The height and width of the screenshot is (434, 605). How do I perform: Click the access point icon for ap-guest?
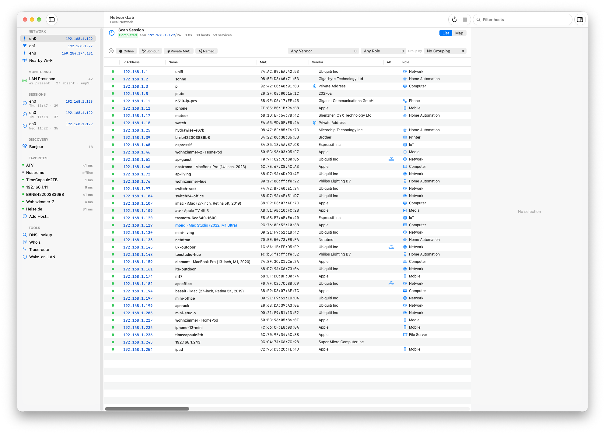(391, 159)
